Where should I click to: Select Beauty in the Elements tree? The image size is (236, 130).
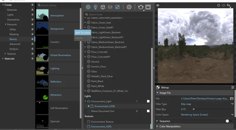13,39
